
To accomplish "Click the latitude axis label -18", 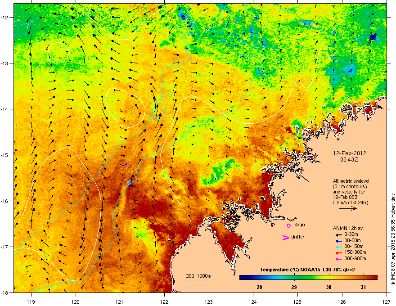I will [4, 292].
